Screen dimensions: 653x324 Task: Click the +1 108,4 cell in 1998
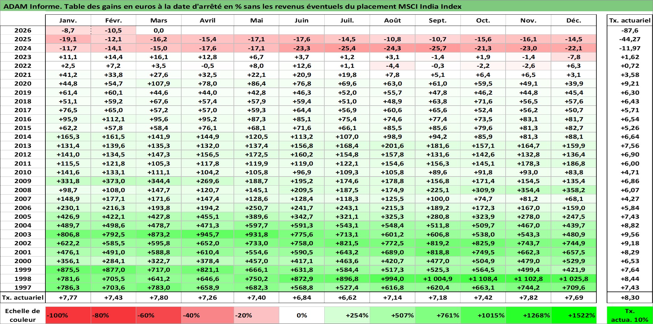pyautogui.click(x=483, y=279)
